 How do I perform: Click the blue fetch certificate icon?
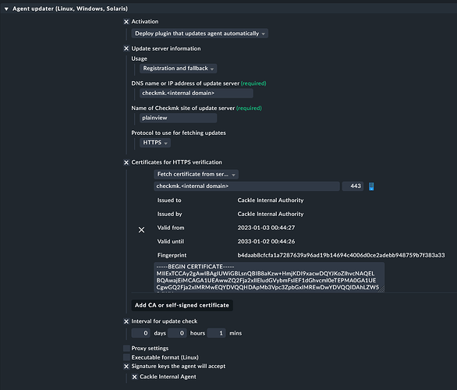[x=371, y=186]
